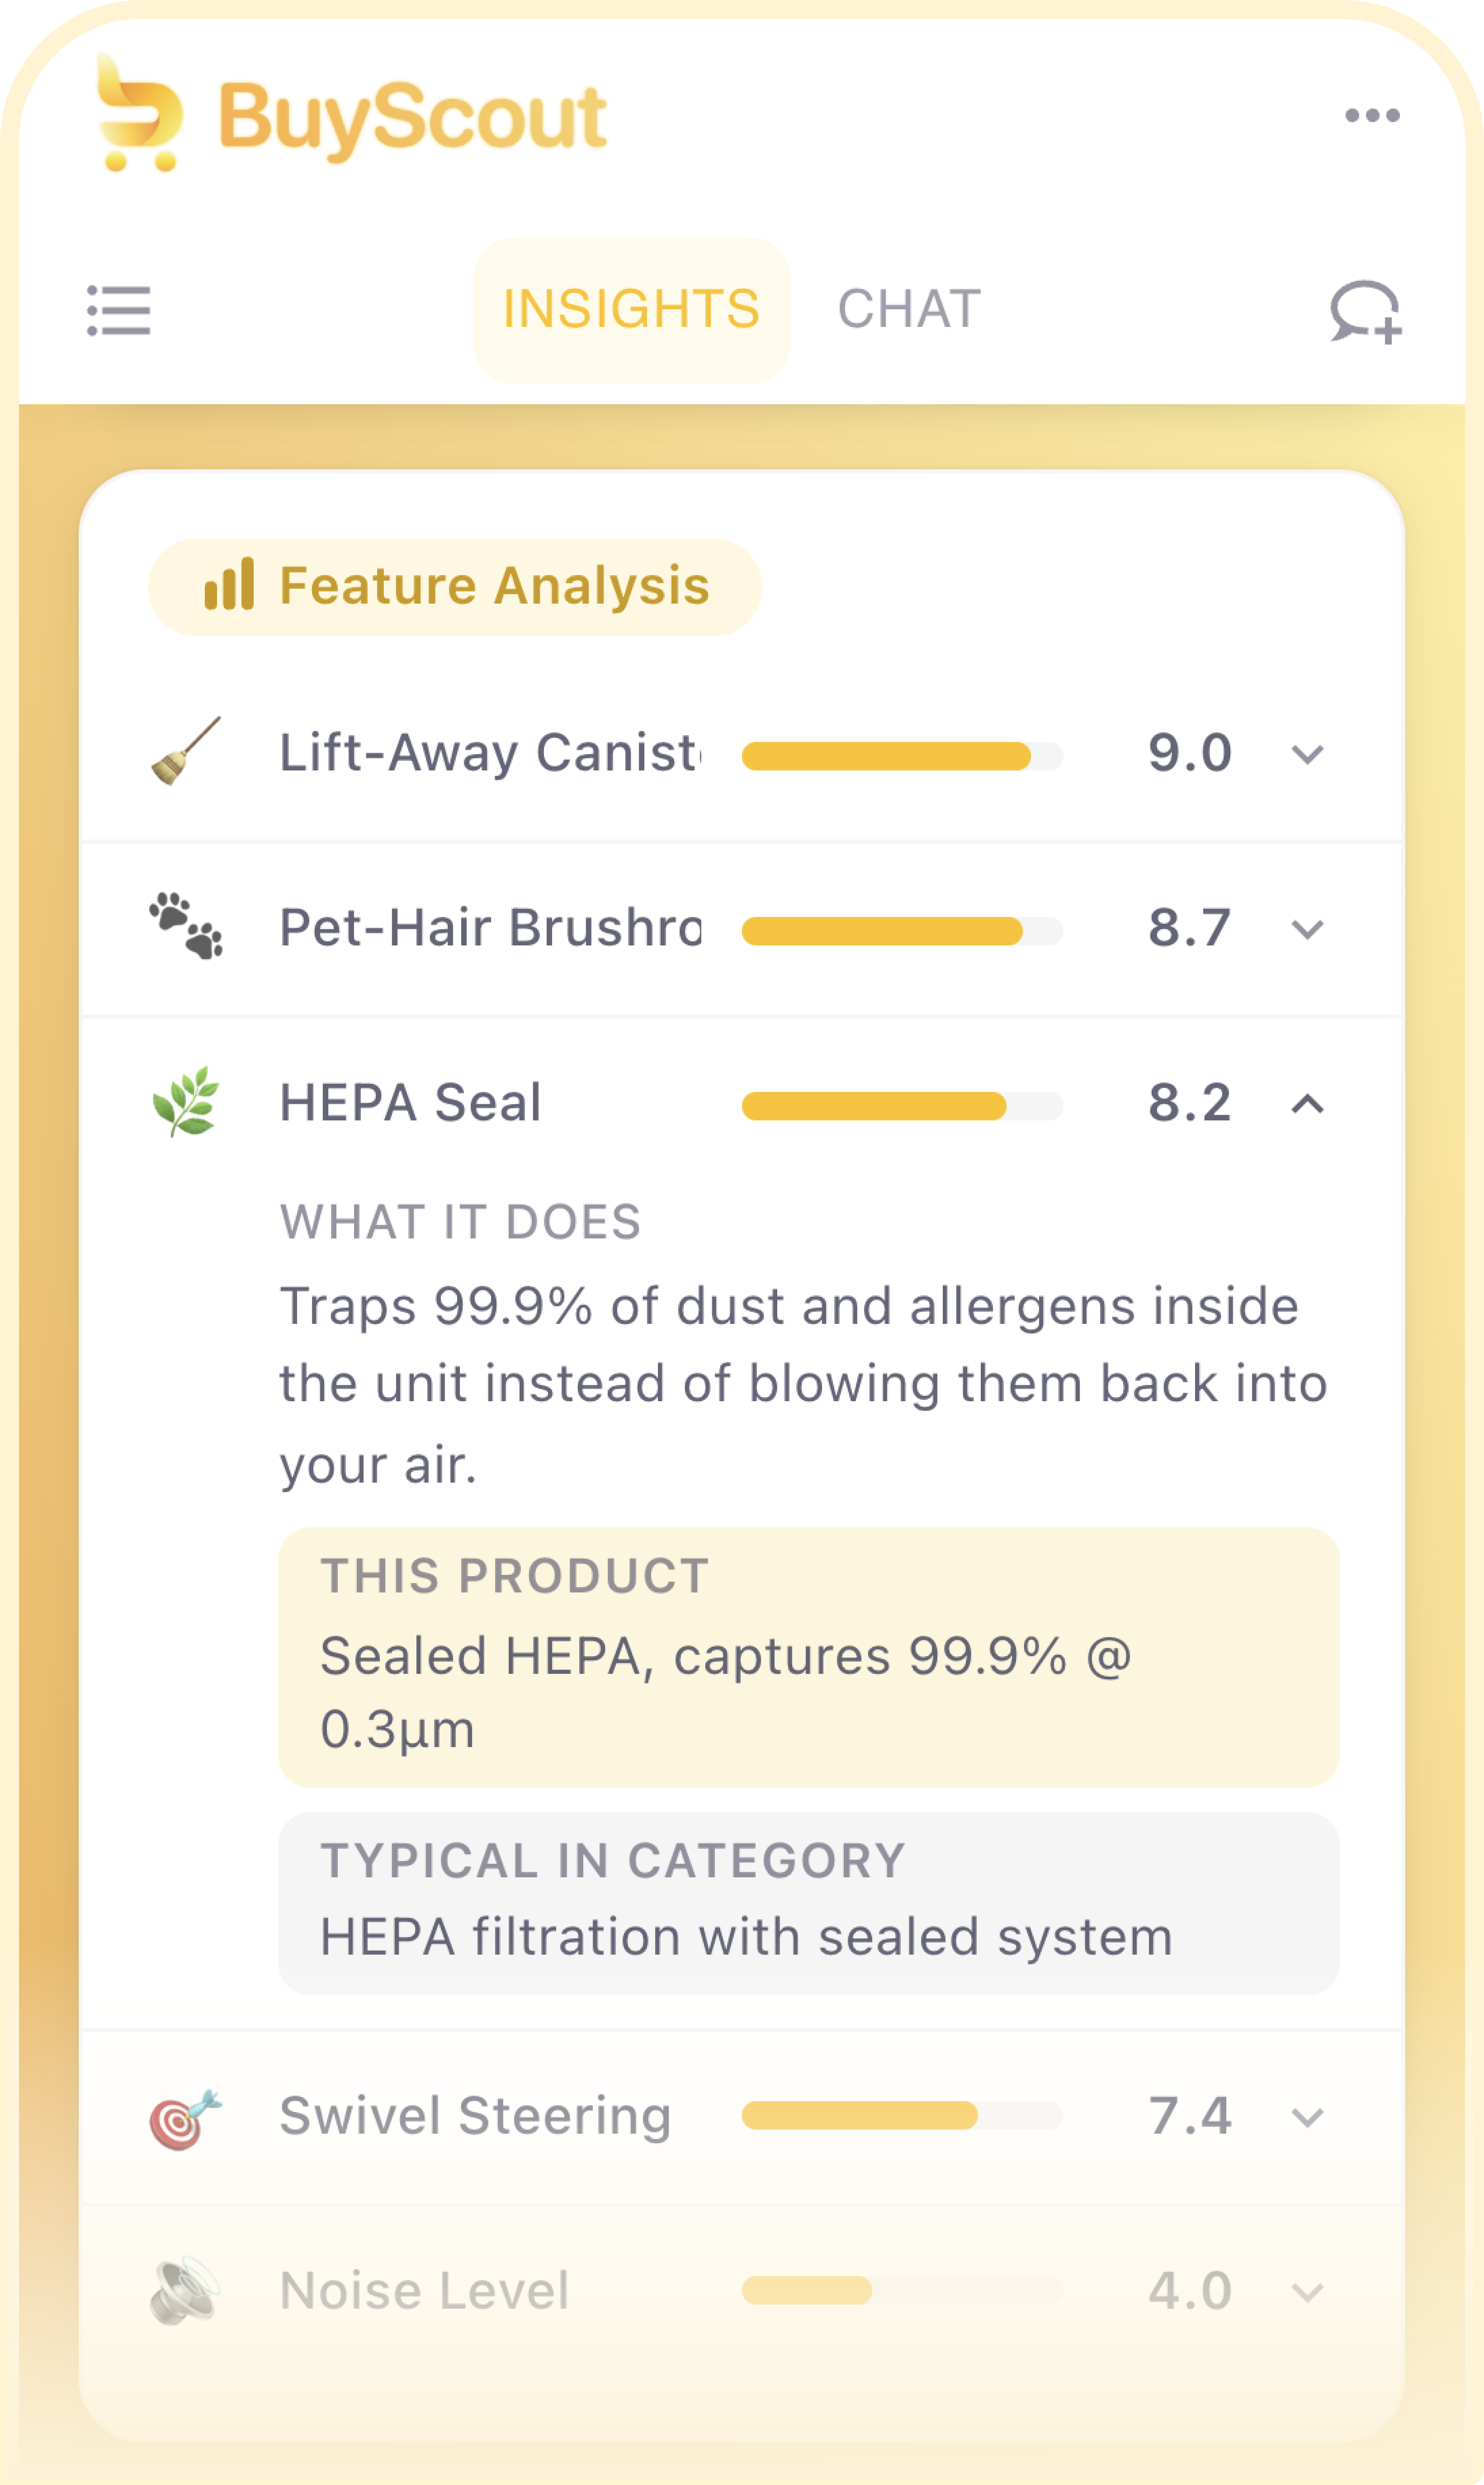Expand the Lift-Away Canister row chevron
This screenshot has width=1484, height=2485.
1307,754
